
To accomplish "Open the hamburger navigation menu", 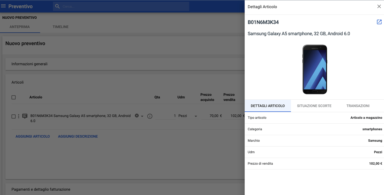I will tap(3, 6).
